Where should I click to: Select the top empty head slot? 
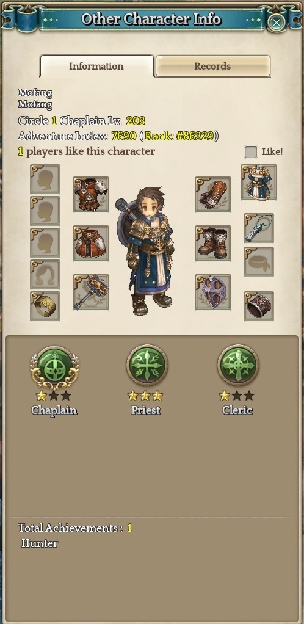tap(45, 180)
